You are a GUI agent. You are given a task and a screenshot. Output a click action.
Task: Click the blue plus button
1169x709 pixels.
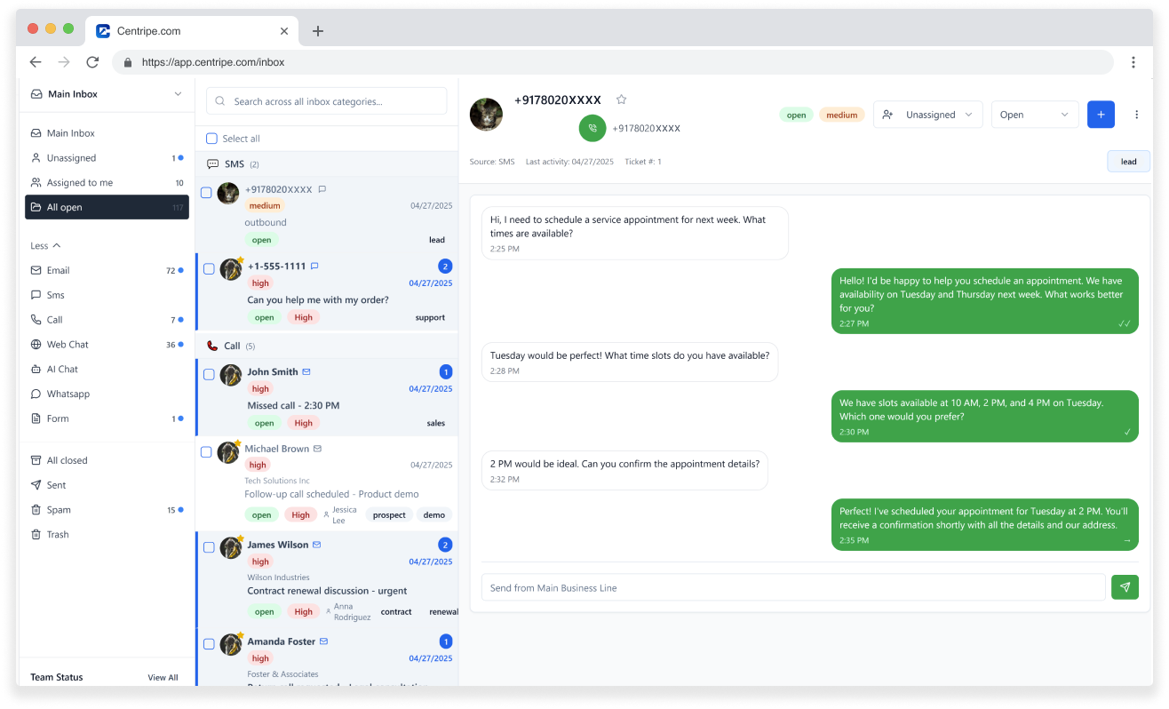tap(1101, 115)
